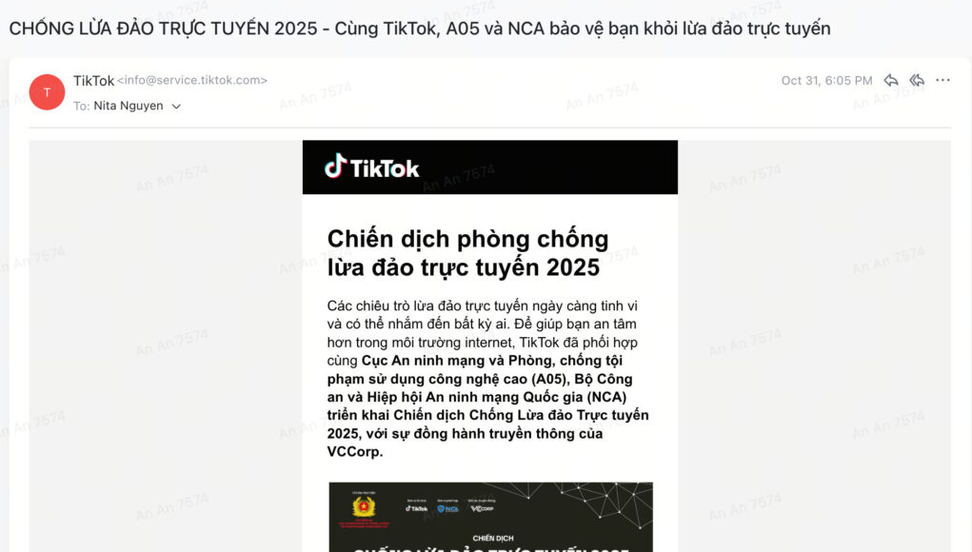Click the bold VCCorp text in the paragraph
The height and width of the screenshot is (552, 972).
click(355, 452)
